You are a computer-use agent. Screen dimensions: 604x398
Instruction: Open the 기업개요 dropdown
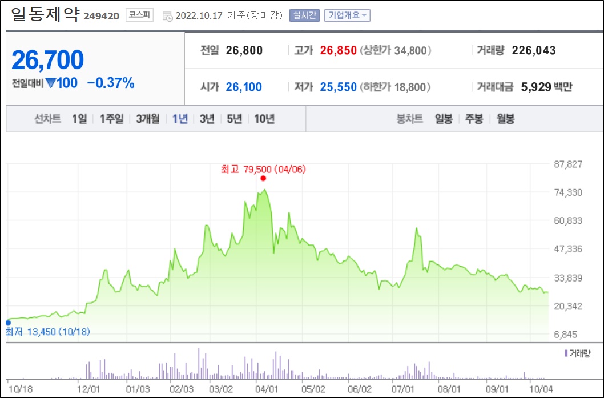(x=347, y=15)
